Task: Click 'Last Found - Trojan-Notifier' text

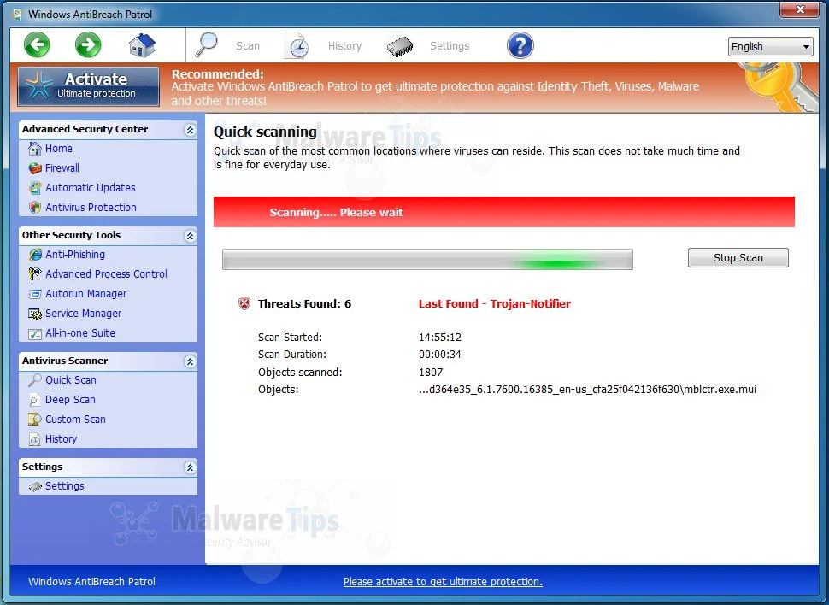Action: click(x=495, y=303)
